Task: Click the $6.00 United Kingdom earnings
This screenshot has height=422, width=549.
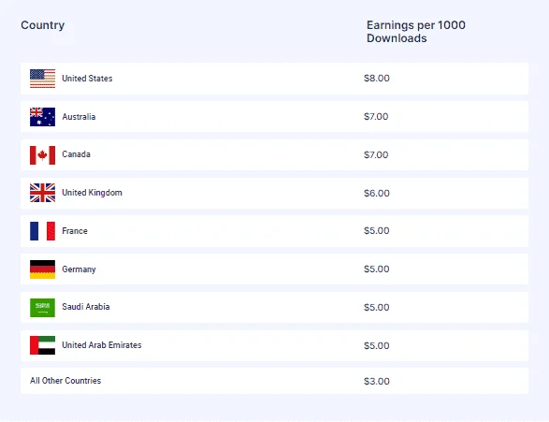Action: 377,194
